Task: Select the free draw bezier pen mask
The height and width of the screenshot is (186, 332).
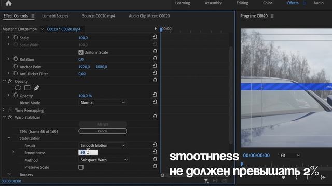Action: coord(36,88)
